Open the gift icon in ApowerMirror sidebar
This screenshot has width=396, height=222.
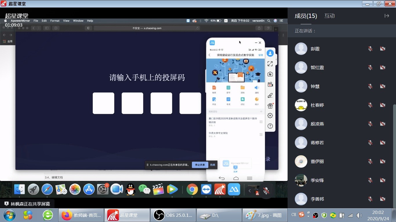point(270,106)
